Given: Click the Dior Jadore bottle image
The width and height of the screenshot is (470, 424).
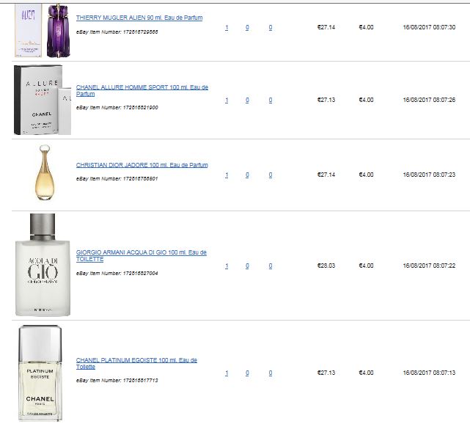Looking at the screenshot, I should (x=45, y=172).
